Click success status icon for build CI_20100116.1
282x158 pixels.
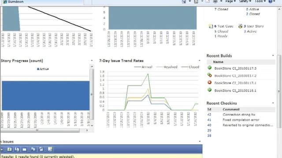click(x=210, y=90)
